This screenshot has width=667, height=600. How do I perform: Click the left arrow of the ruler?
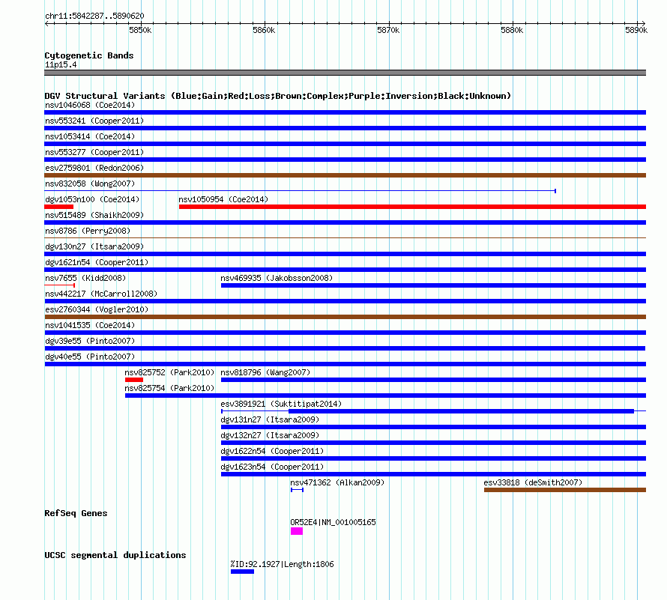tap(47, 23)
